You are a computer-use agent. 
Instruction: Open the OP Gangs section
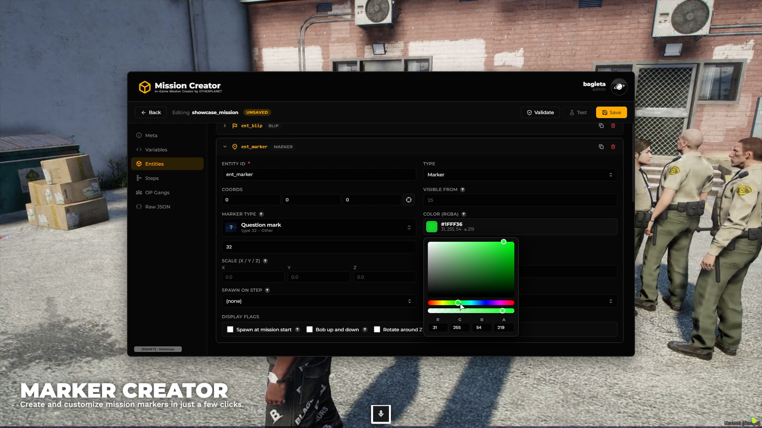coord(167,192)
